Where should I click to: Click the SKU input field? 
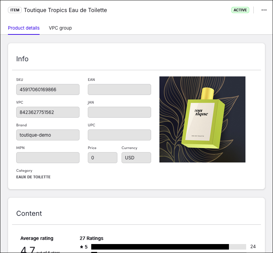(x=48, y=89)
